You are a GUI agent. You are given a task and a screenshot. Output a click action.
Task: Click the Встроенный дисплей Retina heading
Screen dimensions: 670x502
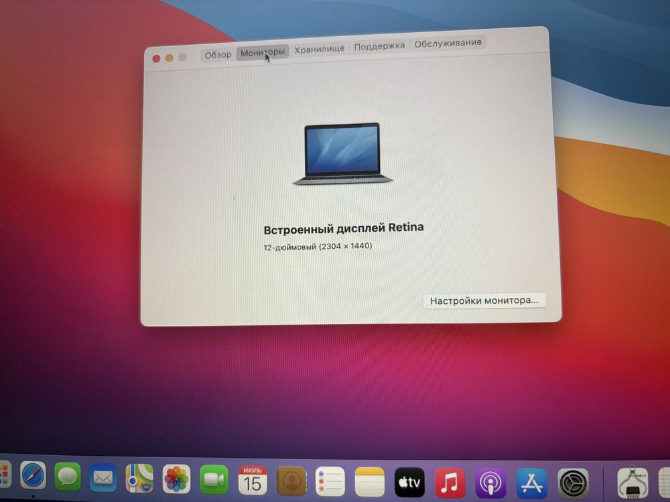point(344,228)
